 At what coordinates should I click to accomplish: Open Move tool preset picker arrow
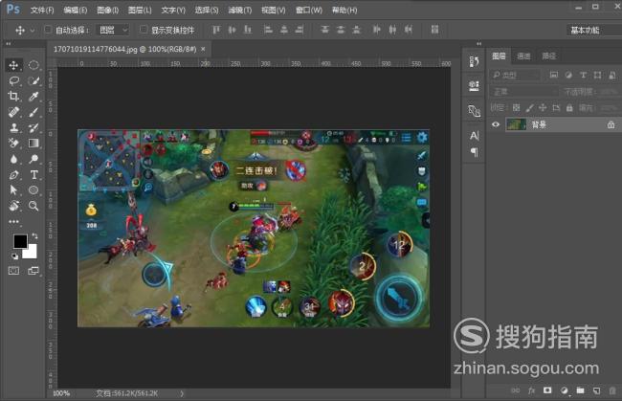coord(33,30)
